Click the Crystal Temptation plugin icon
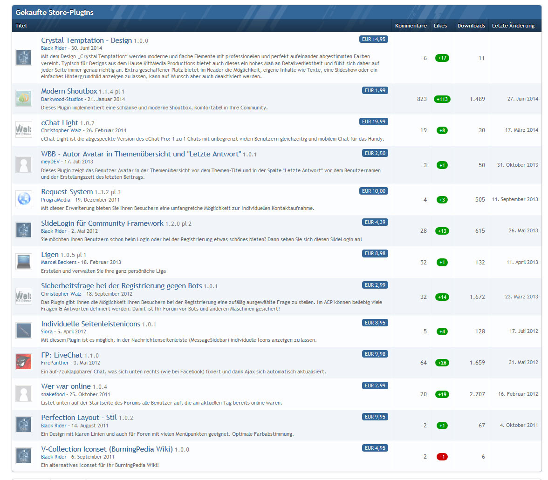The width and height of the screenshot is (548, 480). coord(24,58)
